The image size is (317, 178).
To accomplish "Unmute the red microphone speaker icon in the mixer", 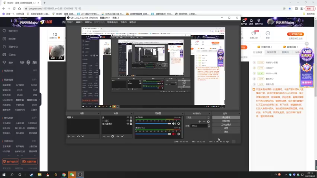I will 174,134.
